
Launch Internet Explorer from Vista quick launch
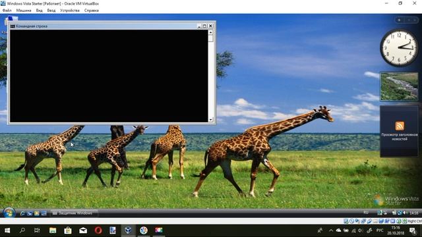pos(22,213)
